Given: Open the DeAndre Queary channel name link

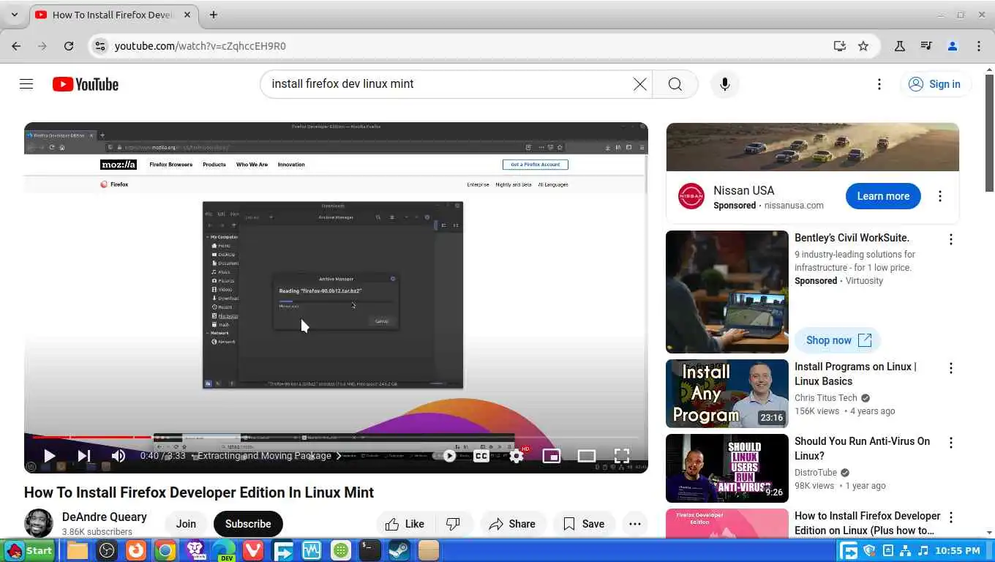Looking at the screenshot, I should [104, 517].
